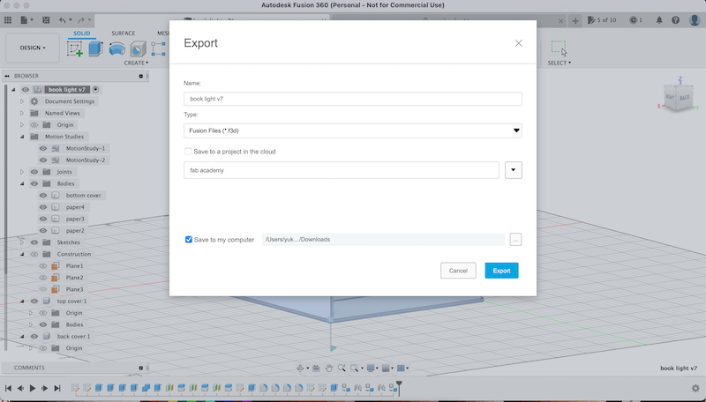706x402 pixels.
Task: Activate the book light v7 radio button
Action: pos(95,90)
